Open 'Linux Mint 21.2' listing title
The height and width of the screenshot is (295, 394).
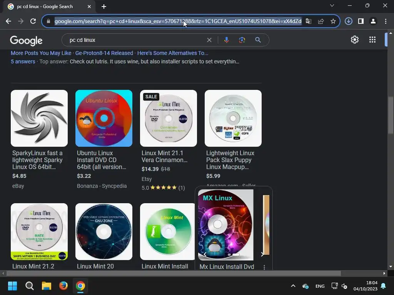click(x=33, y=267)
